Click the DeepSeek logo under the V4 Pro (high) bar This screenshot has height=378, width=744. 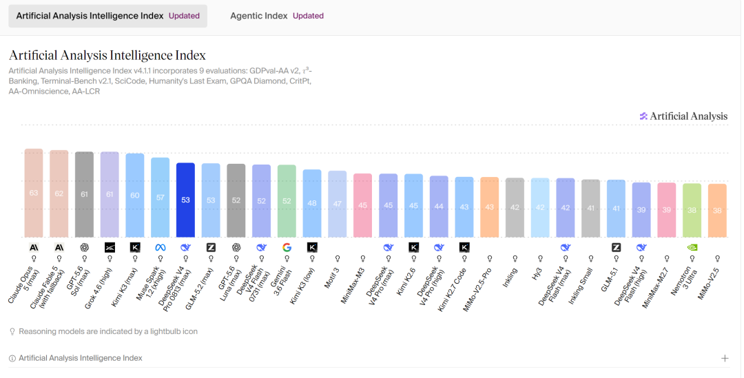(x=439, y=248)
